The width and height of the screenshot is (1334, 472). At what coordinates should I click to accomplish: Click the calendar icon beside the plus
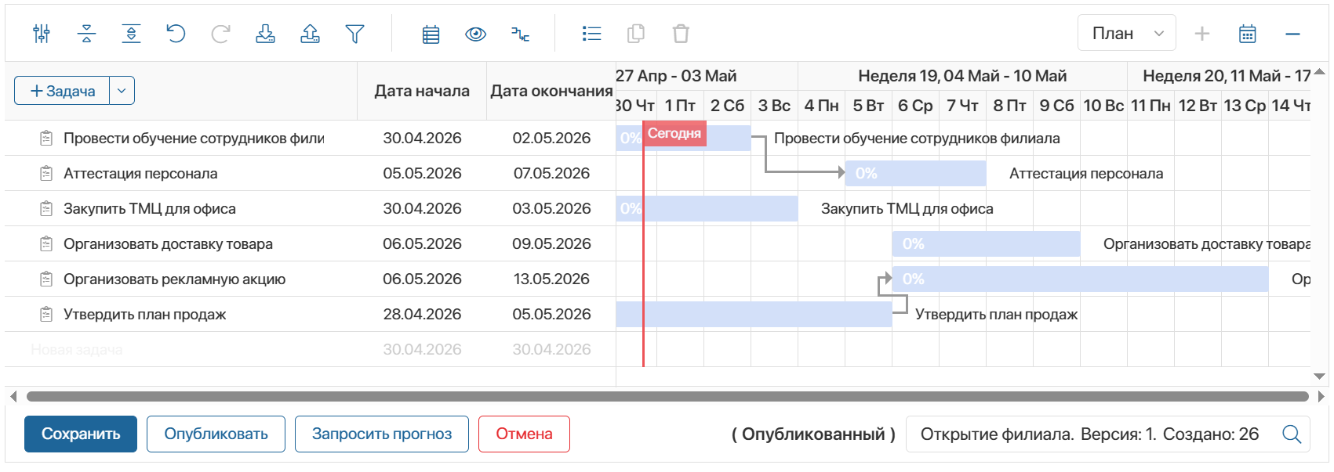coord(1248,34)
